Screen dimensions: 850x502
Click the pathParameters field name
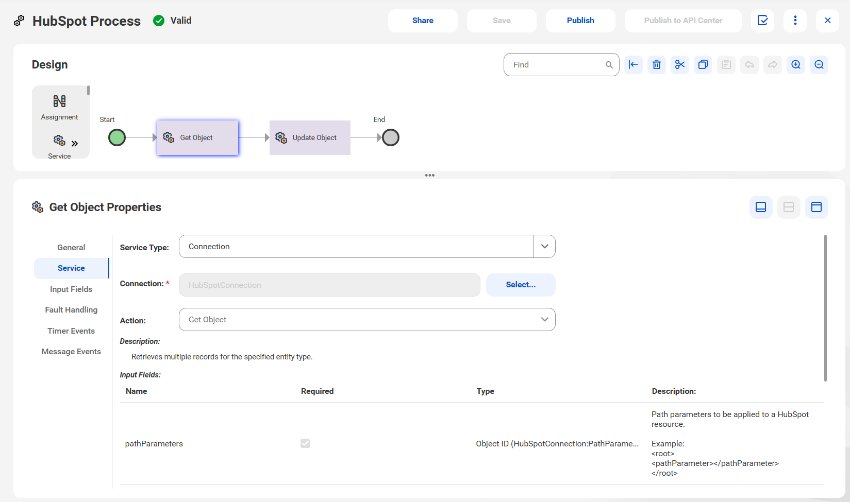pyautogui.click(x=154, y=444)
